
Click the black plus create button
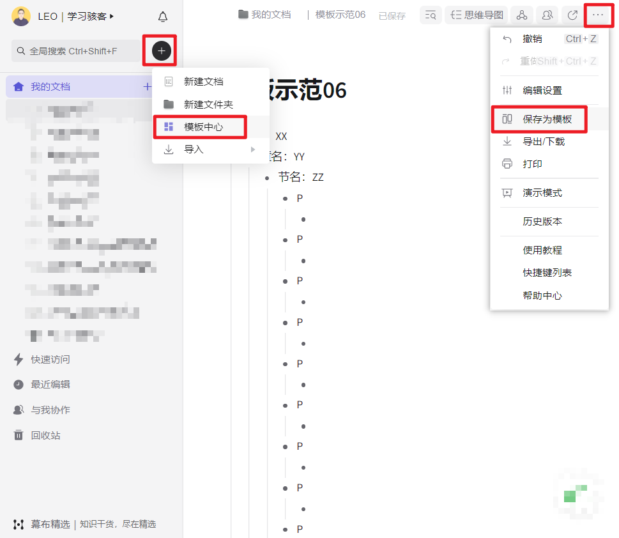coord(162,50)
